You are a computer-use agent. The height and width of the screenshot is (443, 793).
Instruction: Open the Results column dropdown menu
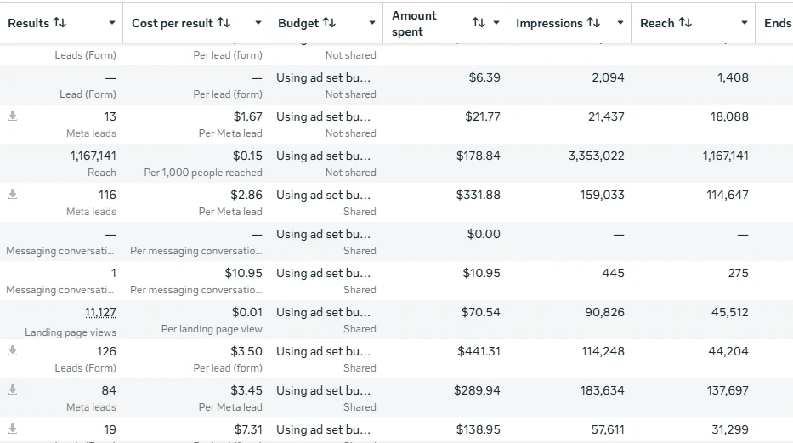[x=112, y=23]
